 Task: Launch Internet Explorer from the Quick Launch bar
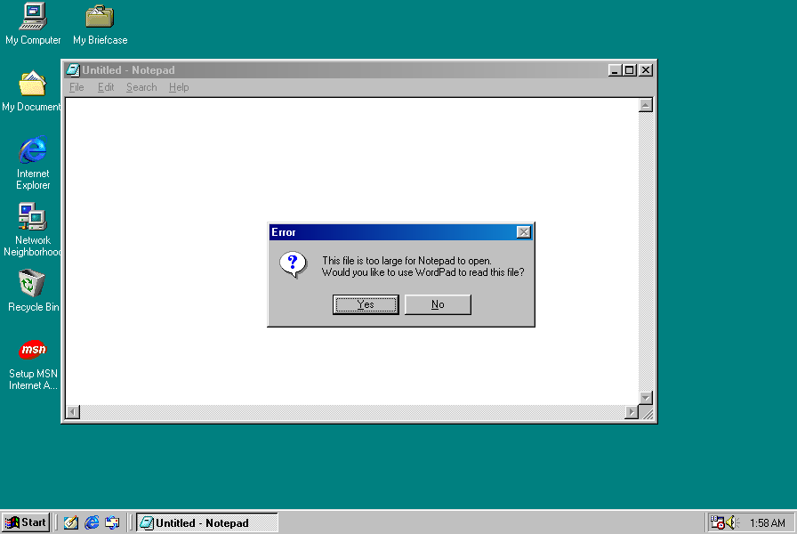coord(92,522)
